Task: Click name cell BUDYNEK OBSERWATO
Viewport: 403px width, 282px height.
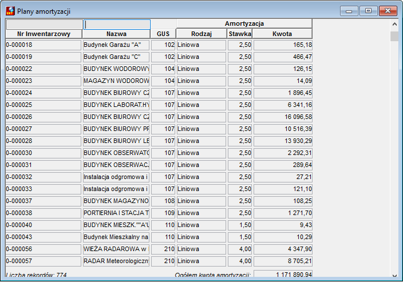Action: [116, 153]
